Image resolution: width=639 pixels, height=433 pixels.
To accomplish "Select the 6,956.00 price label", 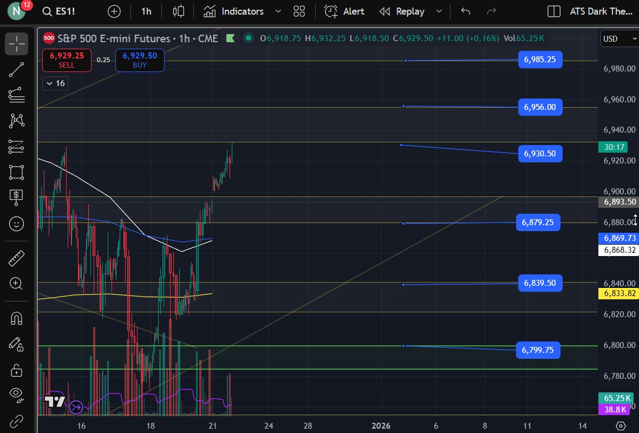I will [x=540, y=107].
